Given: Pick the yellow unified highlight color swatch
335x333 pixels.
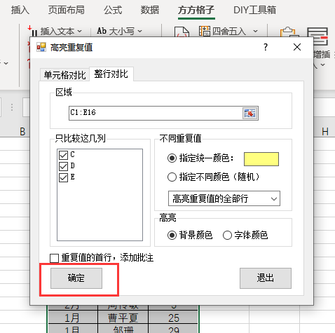Looking at the screenshot, I should [261, 159].
